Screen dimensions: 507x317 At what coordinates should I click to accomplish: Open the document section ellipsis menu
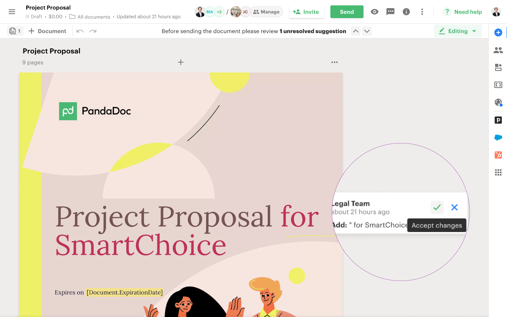coord(334,62)
